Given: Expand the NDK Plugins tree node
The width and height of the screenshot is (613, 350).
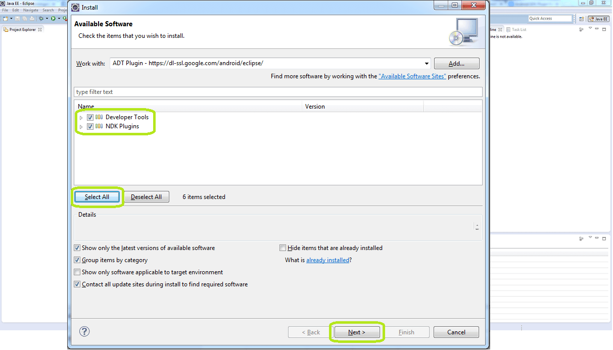Looking at the screenshot, I should tap(81, 127).
